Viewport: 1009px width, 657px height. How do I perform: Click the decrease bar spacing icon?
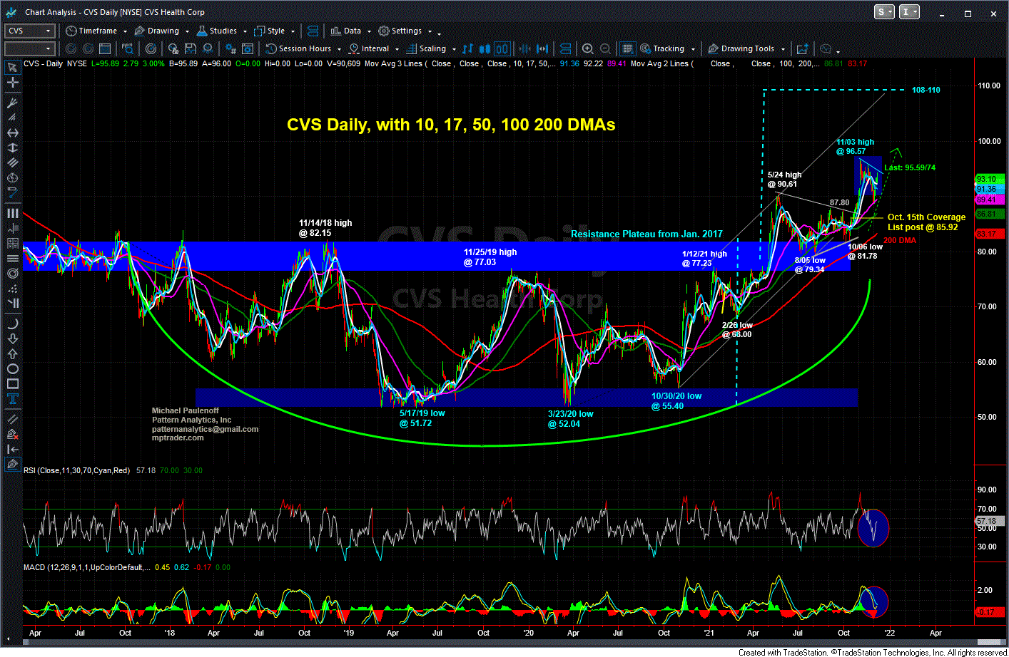pos(525,48)
